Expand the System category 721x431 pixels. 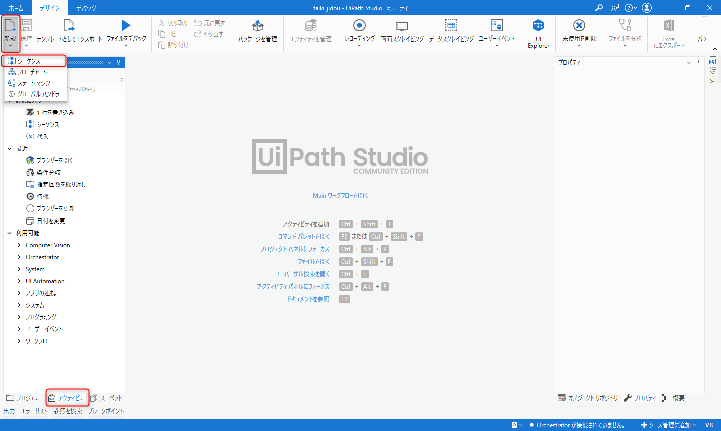[19, 269]
